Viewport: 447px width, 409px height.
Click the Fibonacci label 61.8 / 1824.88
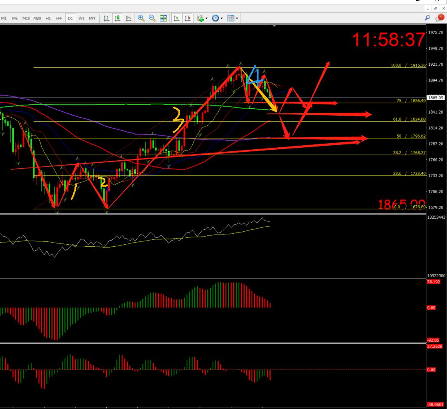pyautogui.click(x=409, y=119)
